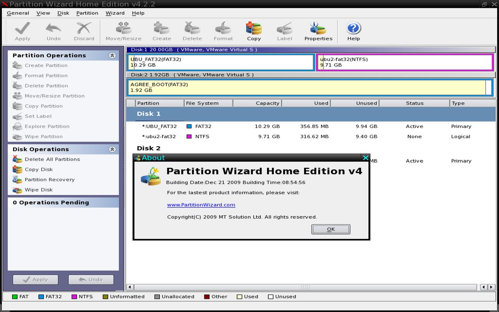499x312 pixels.
Task: Follow the www.PartitionWizard.com link
Action: pos(201,205)
